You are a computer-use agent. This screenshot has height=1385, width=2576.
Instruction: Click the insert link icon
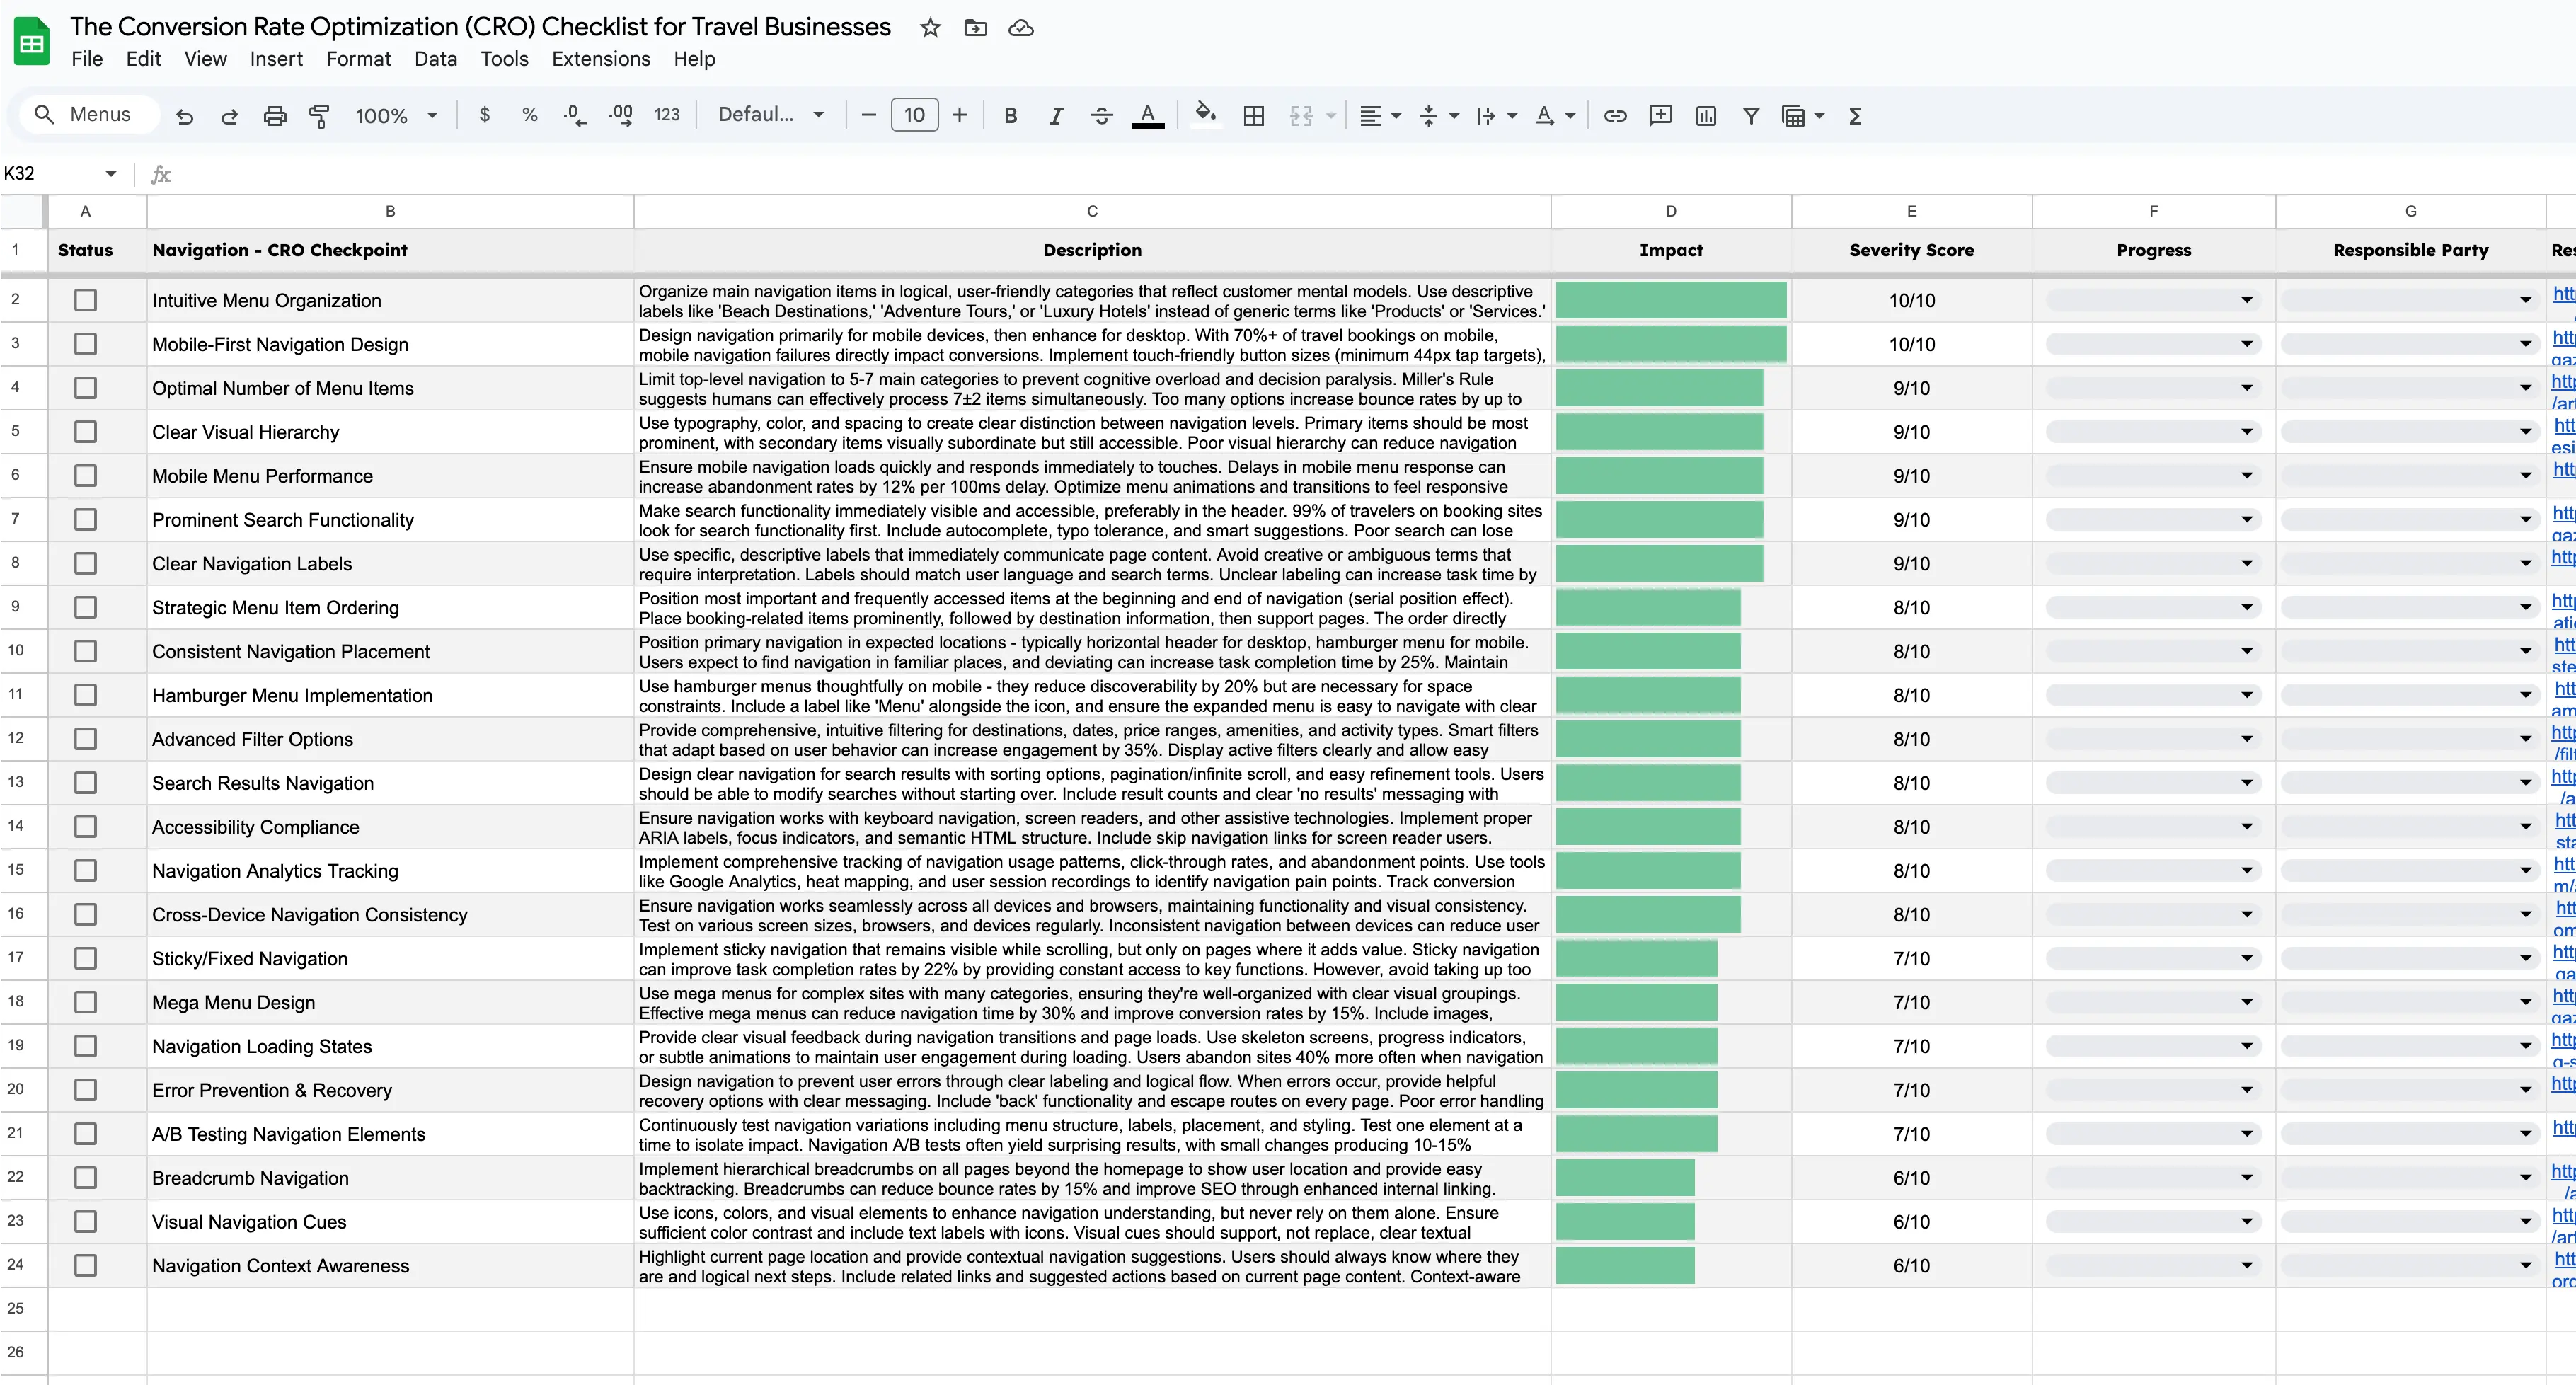click(x=1615, y=116)
